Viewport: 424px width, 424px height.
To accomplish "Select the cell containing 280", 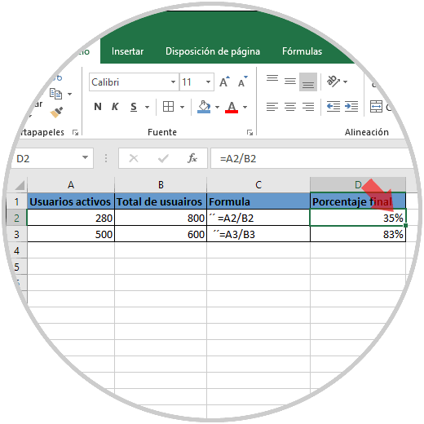I will coord(71,218).
